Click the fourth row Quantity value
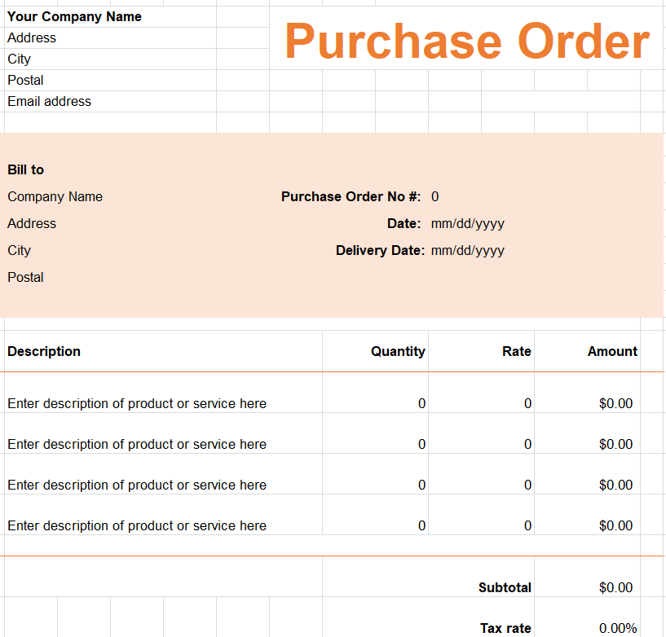The image size is (666, 637). click(421, 526)
